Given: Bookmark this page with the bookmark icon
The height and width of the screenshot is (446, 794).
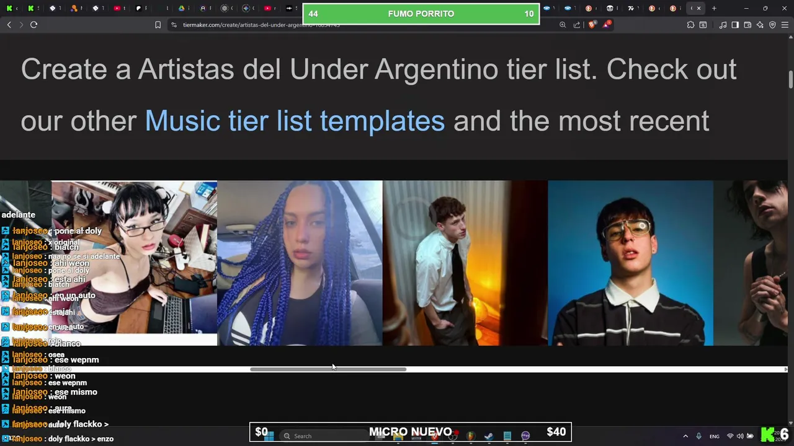Looking at the screenshot, I should (x=158, y=25).
